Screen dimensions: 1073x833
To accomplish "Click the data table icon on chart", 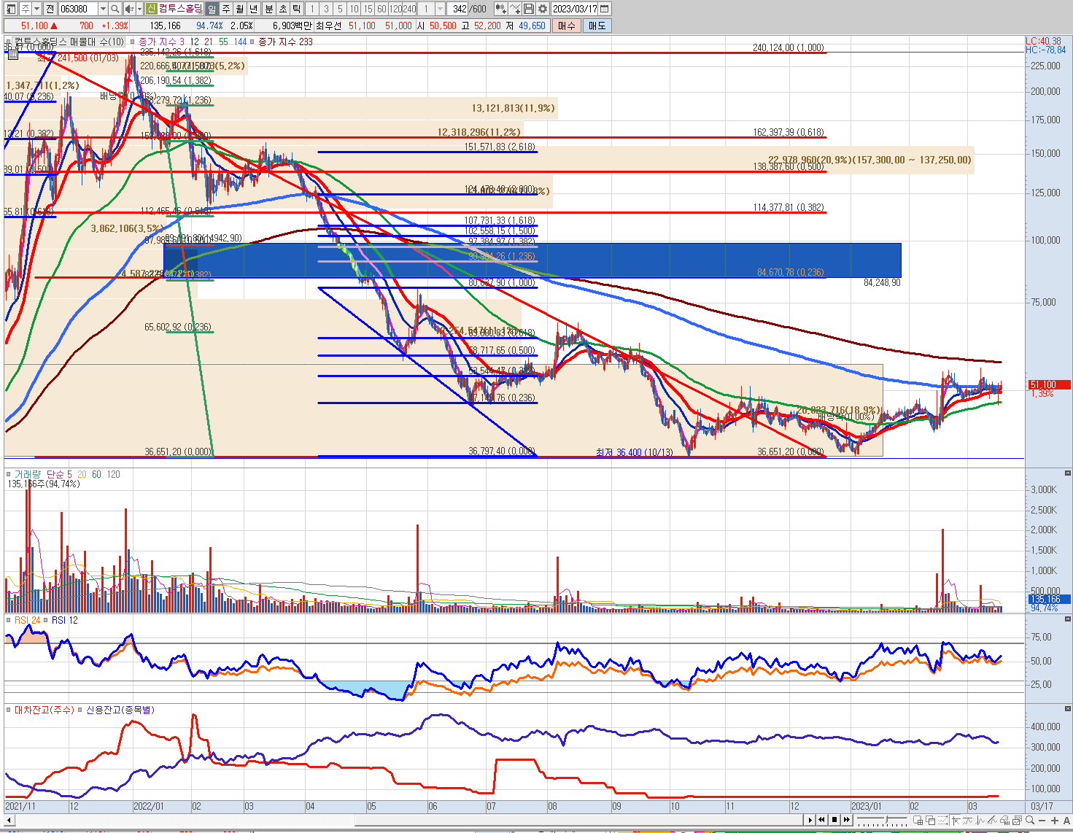I will (13, 53).
